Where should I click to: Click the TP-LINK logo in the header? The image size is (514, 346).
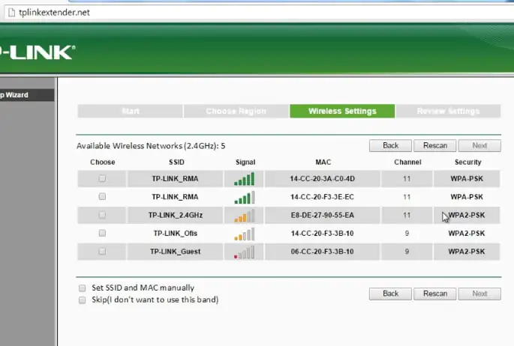[x=37, y=52]
